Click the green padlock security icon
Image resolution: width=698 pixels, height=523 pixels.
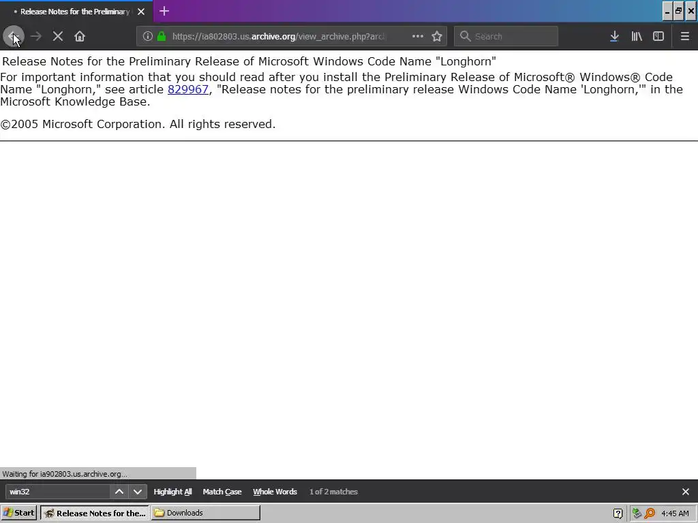[162, 37]
